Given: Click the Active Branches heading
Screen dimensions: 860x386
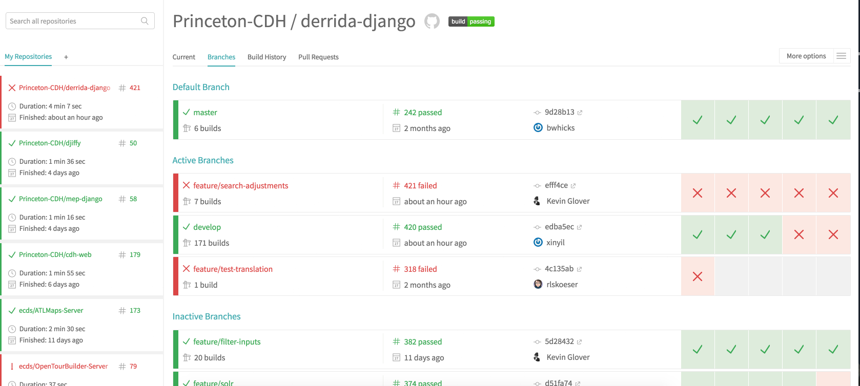Looking at the screenshot, I should pyautogui.click(x=203, y=160).
